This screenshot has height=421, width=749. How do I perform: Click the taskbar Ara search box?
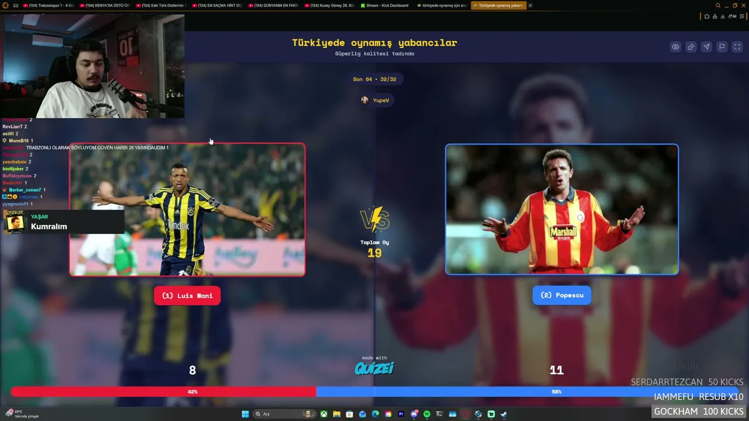[x=284, y=414]
